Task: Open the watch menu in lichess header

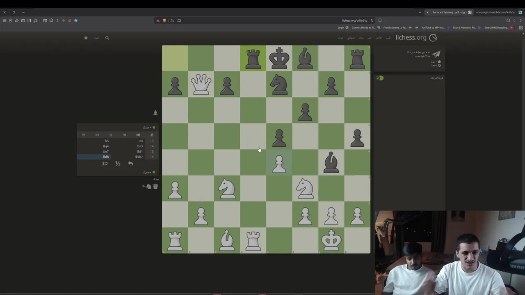Action: pos(361,38)
